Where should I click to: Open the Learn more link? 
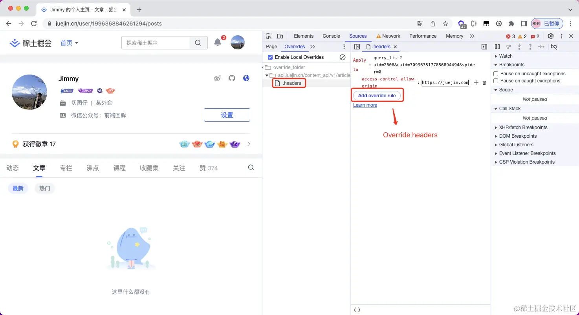[365, 105]
